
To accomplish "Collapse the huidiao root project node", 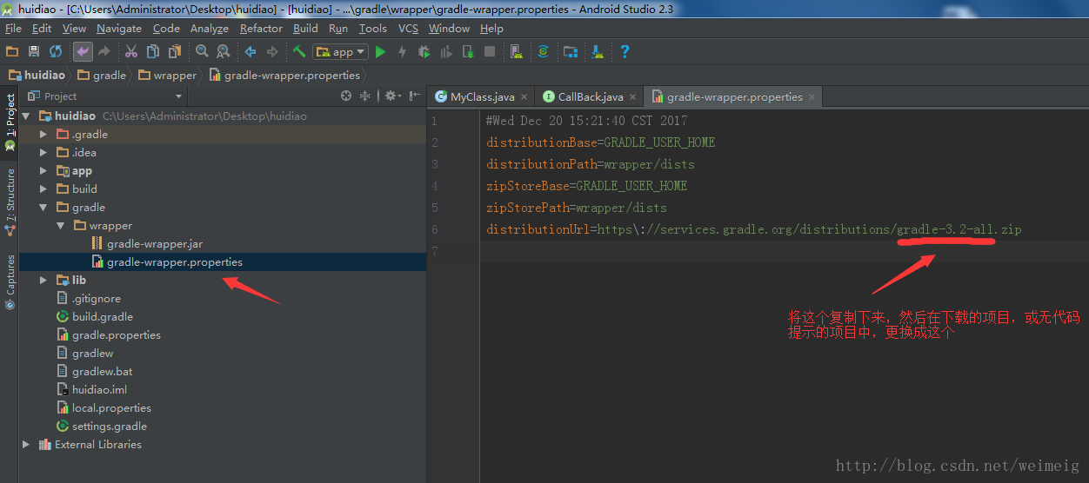I will pos(26,116).
